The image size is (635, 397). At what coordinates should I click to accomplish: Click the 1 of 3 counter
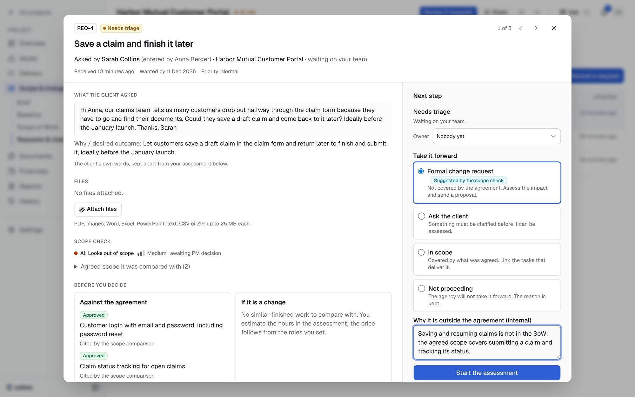505,28
